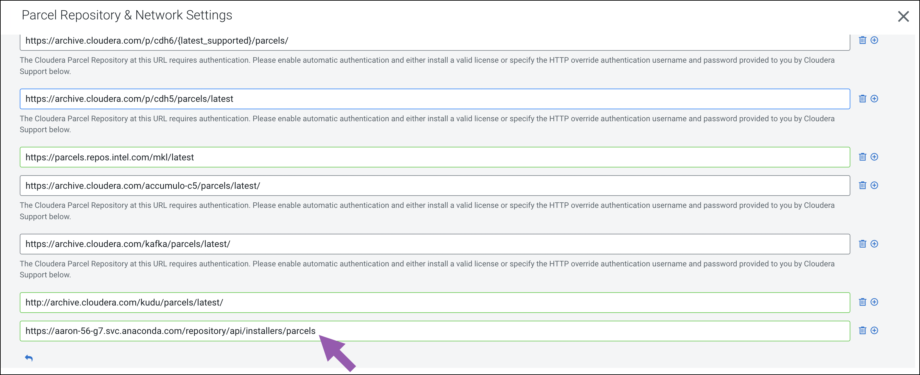Add a row after the accumulo-c5 URL
The height and width of the screenshot is (375, 920).
(x=874, y=185)
